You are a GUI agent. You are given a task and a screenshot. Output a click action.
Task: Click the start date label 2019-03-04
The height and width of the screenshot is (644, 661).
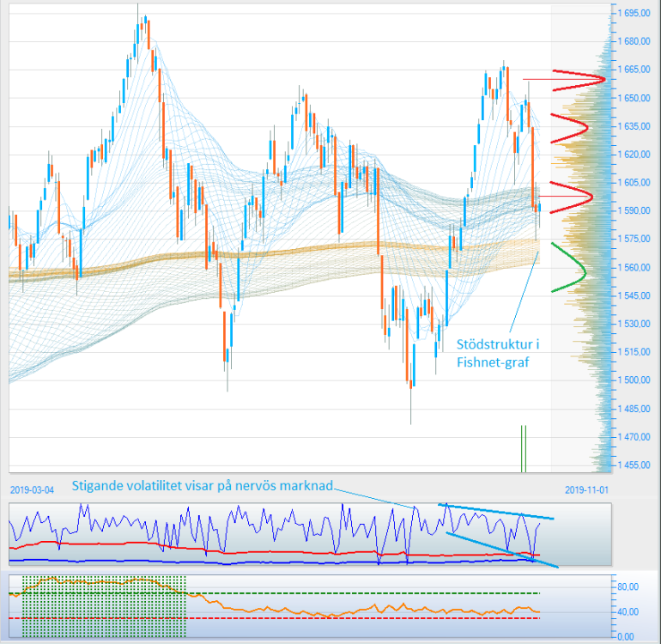tap(32, 490)
